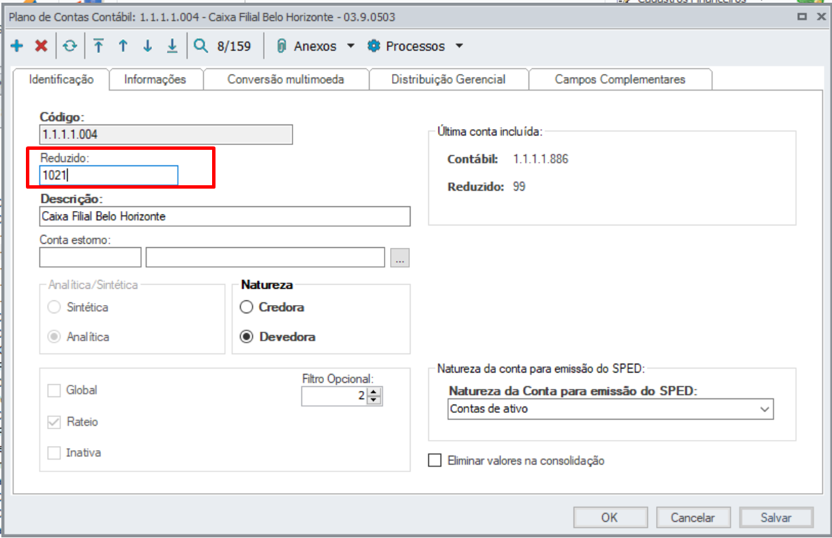Viewport: 832px width, 538px height.
Task: Open the Natureza da Conta SPED dropdown
Action: 764,409
